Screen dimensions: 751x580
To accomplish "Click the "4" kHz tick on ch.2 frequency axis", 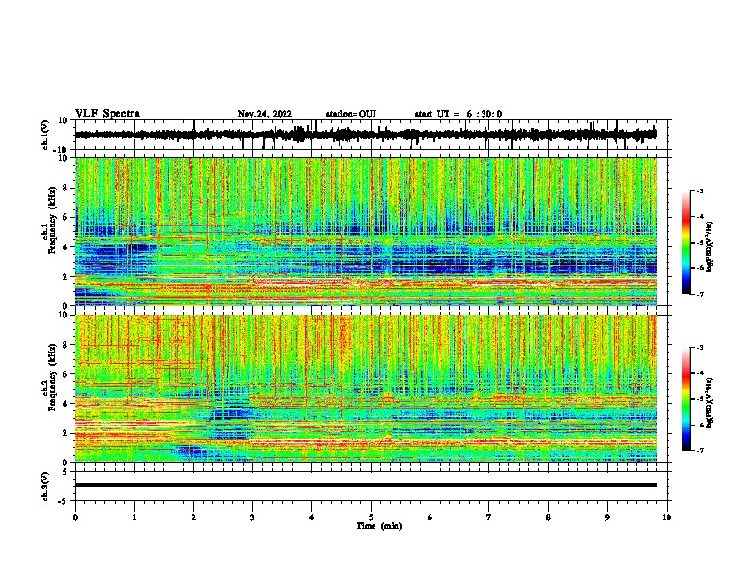I will coord(66,404).
